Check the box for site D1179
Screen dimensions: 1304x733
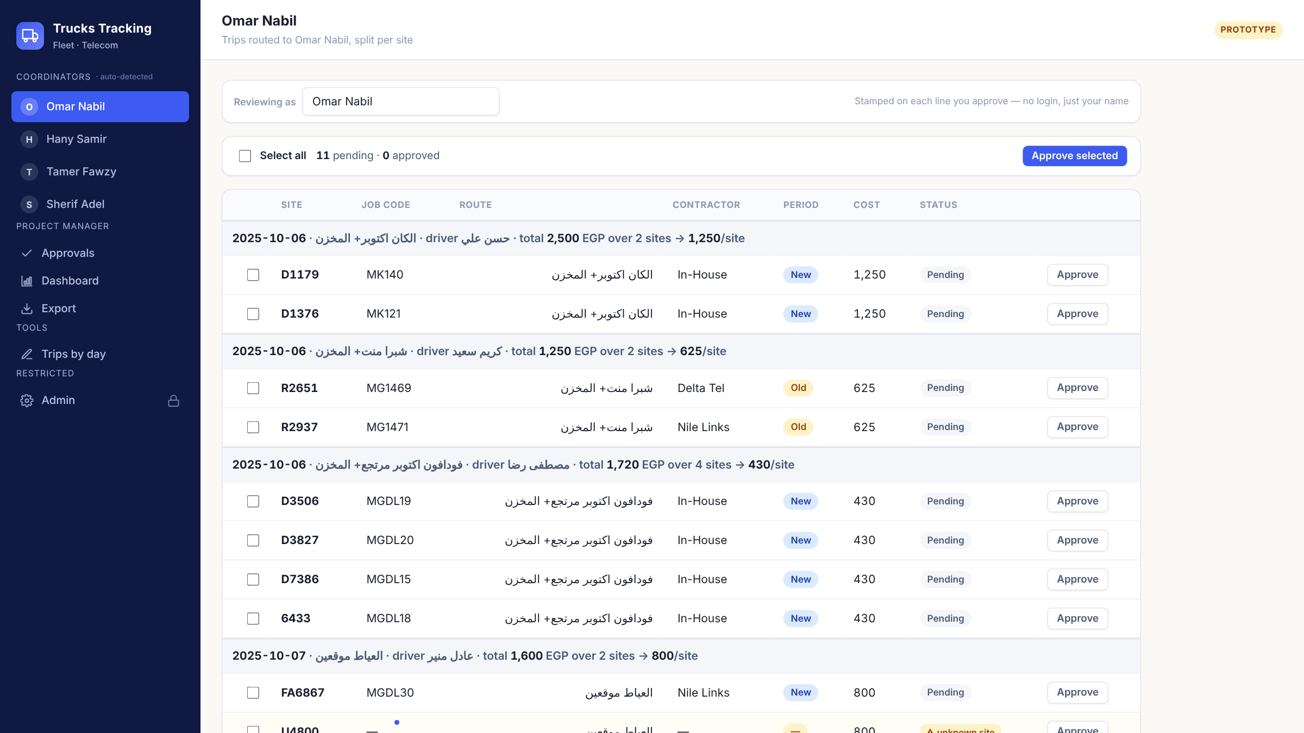pyautogui.click(x=253, y=275)
